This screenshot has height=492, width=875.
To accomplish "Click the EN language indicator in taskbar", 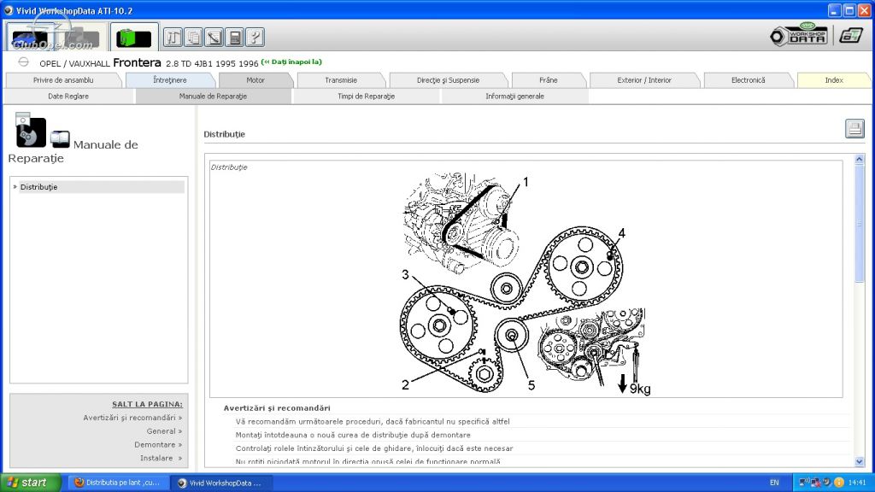I will 774,483.
